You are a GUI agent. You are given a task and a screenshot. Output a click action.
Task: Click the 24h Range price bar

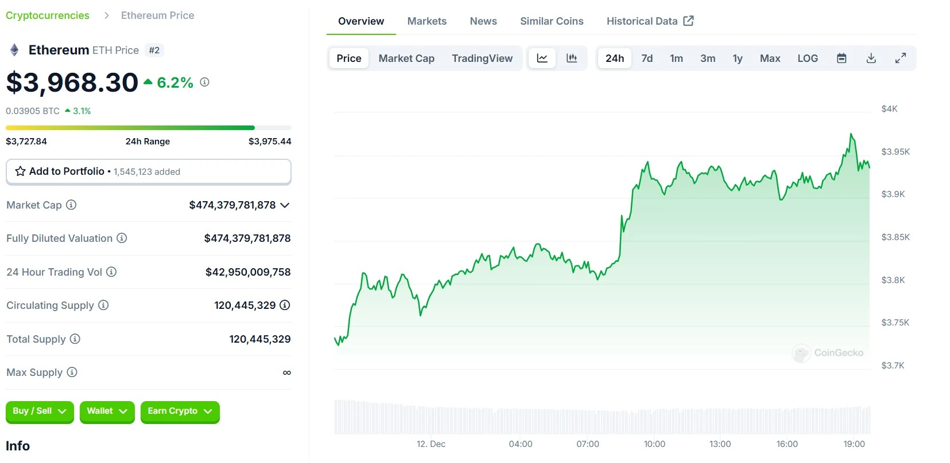click(x=148, y=128)
